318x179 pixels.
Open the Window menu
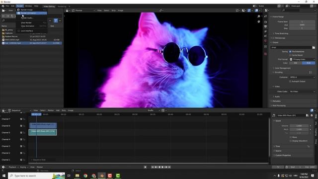click(x=28, y=6)
